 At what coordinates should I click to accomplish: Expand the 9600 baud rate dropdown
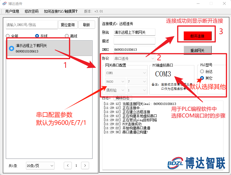tap(115, 82)
